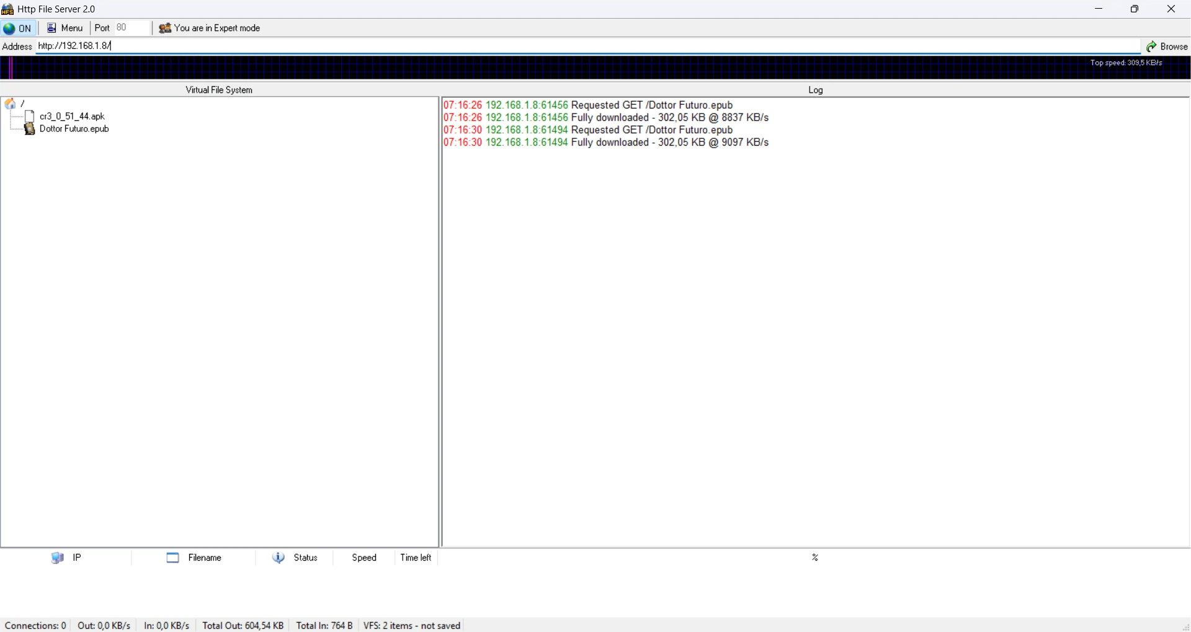Click the Http File Server title icon
The height and width of the screenshot is (632, 1191).
pyautogui.click(x=7, y=9)
